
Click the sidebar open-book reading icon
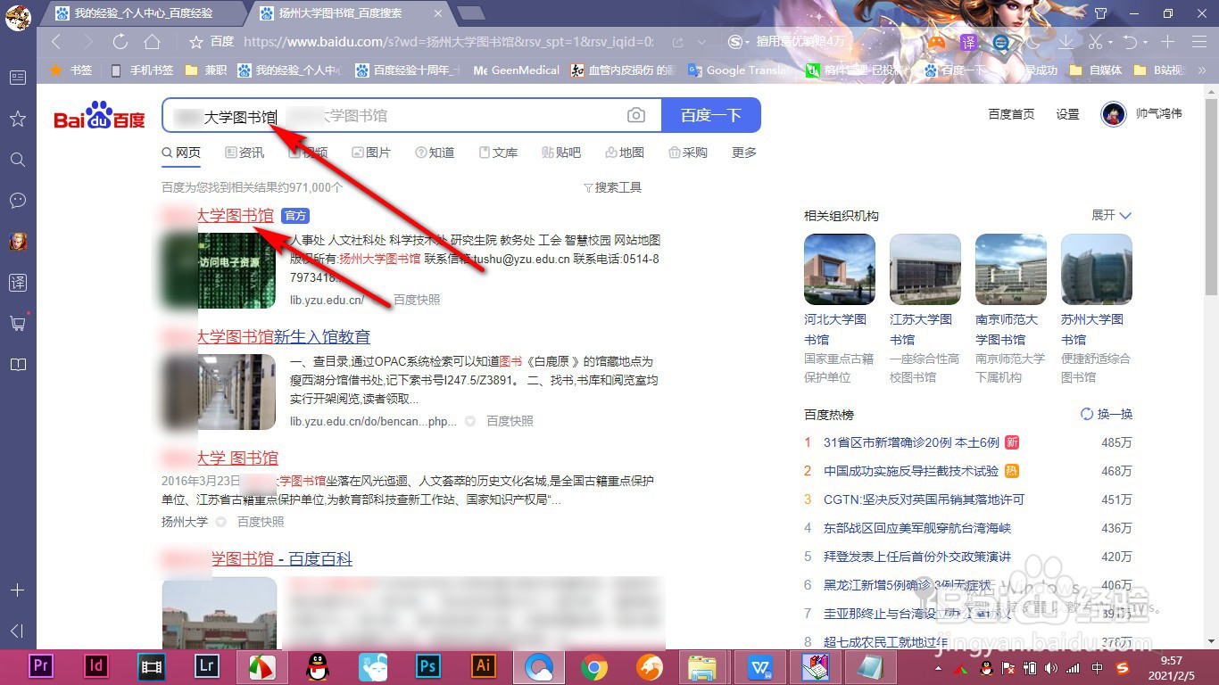[x=17, y=365]
